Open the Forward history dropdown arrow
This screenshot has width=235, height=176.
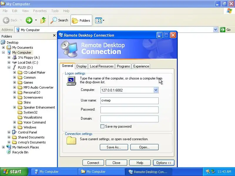click(x=36, y=20)
